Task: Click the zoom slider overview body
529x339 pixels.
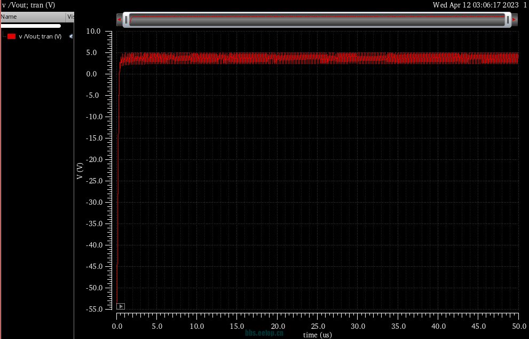Action: coord(317,20)
